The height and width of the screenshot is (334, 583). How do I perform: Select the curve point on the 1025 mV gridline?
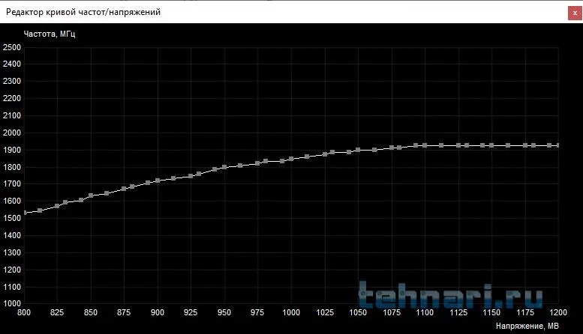point(325,154)
